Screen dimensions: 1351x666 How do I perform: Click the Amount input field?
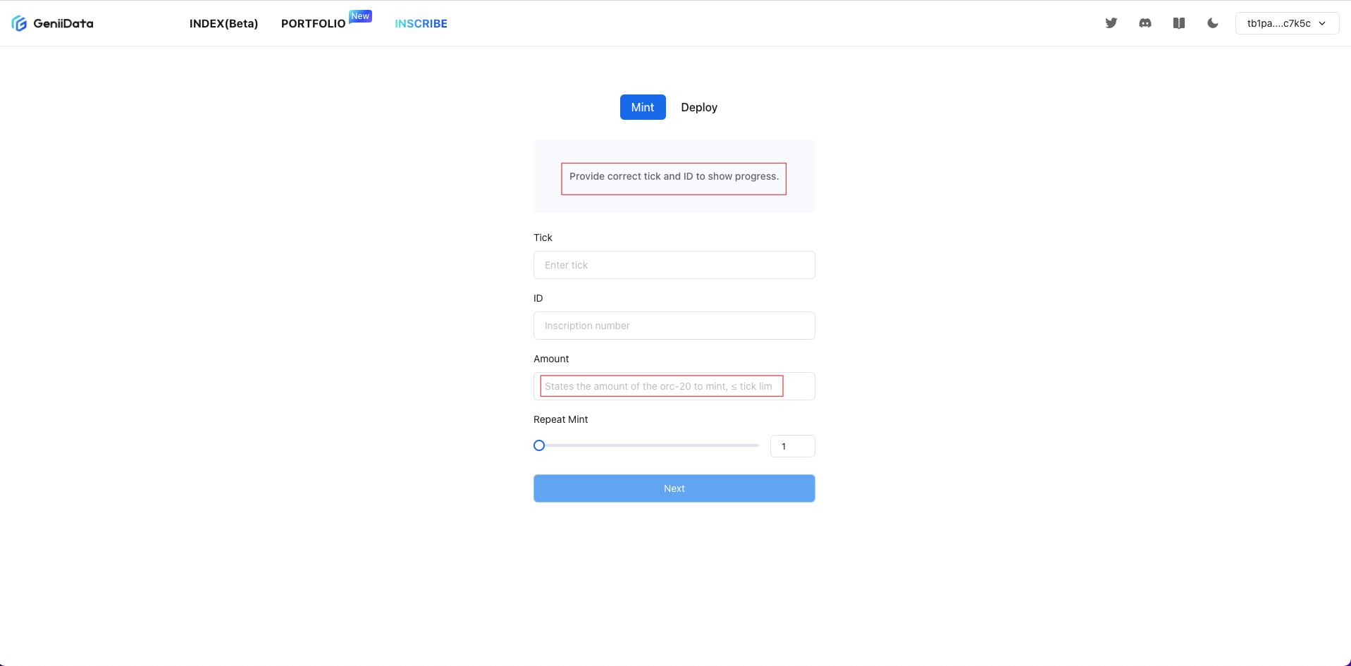click(674, 386)
